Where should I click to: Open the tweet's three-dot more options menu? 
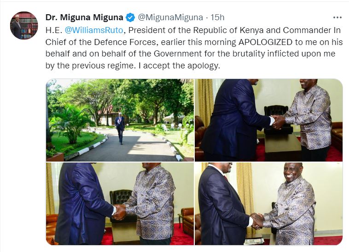pyautogui.click(x=337, y=17)
